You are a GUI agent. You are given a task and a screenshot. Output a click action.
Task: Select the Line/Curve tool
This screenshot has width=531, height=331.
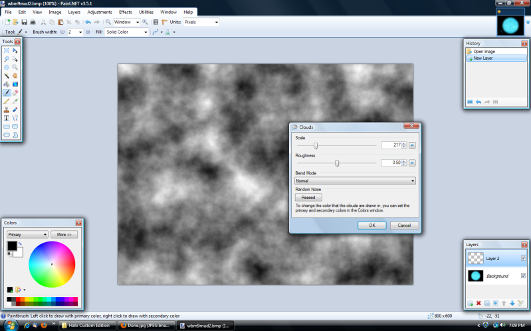(15, 118)
